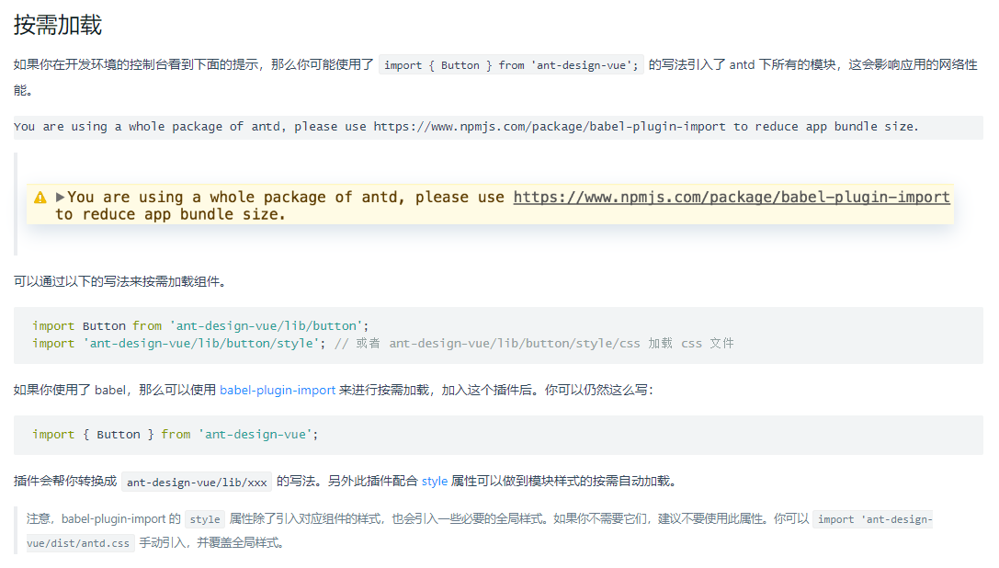Click the yellow console warning screenshot

click(491, 204)
